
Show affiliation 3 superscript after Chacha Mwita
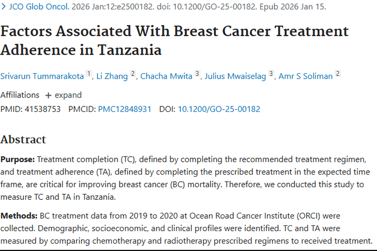click(198, 74)
